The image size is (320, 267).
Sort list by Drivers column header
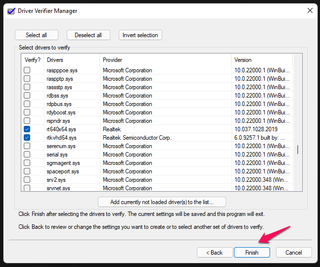71,60
